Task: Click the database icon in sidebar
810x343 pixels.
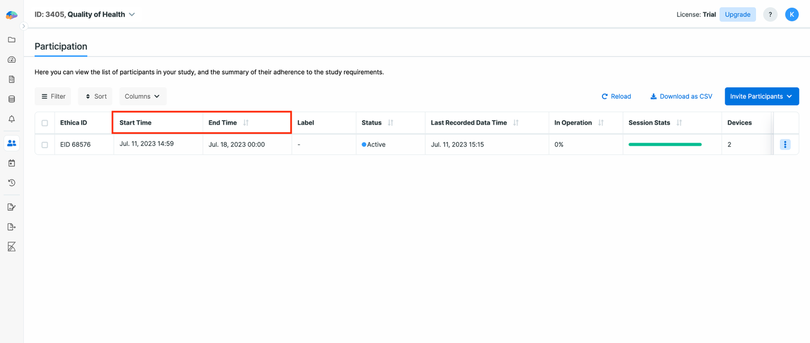Action: pos(12,99)
